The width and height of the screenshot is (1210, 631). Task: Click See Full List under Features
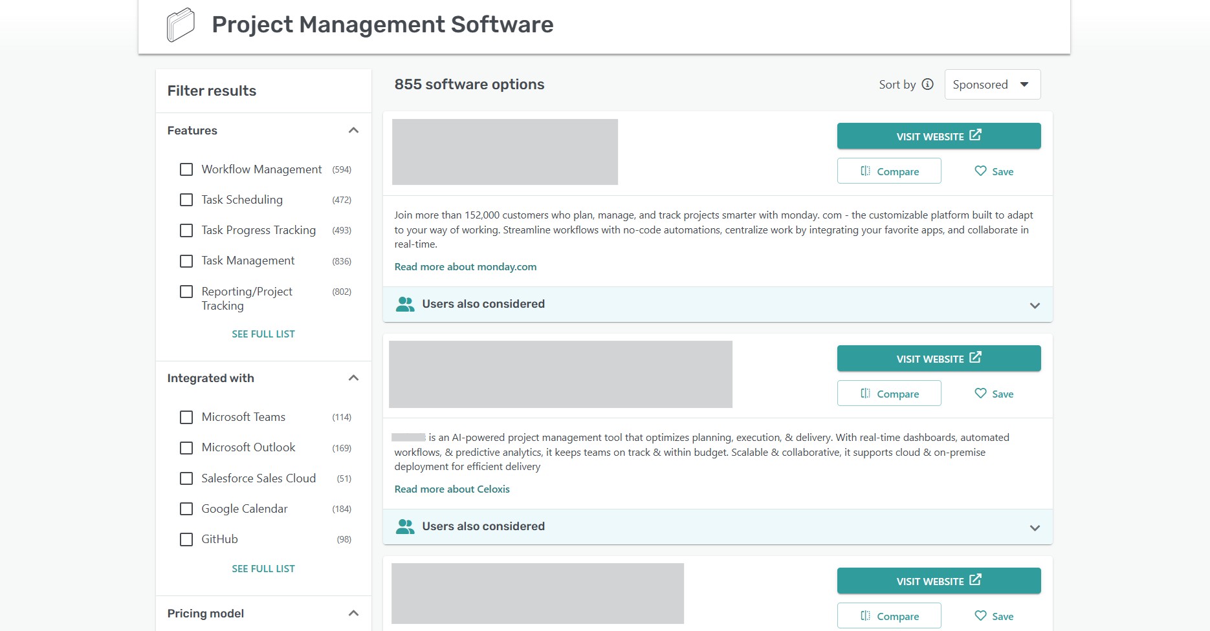click(x=263, y=334)
